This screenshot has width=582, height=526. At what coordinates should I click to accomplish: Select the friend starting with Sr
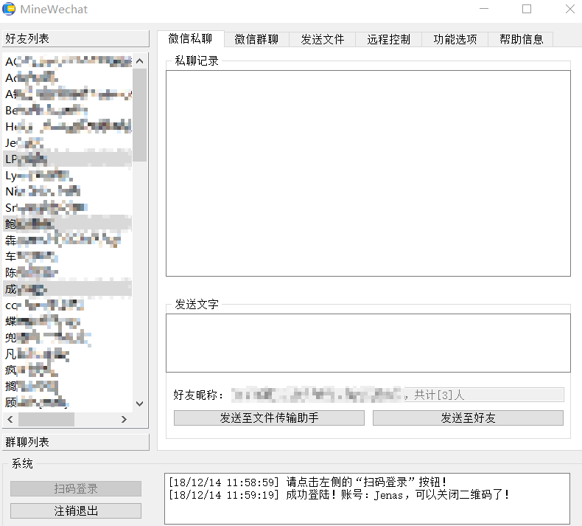[x=68, y=208]
